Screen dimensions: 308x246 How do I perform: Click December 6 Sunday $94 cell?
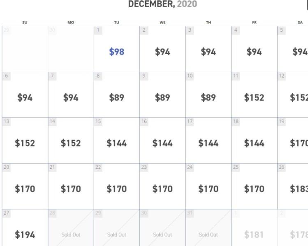25,95
